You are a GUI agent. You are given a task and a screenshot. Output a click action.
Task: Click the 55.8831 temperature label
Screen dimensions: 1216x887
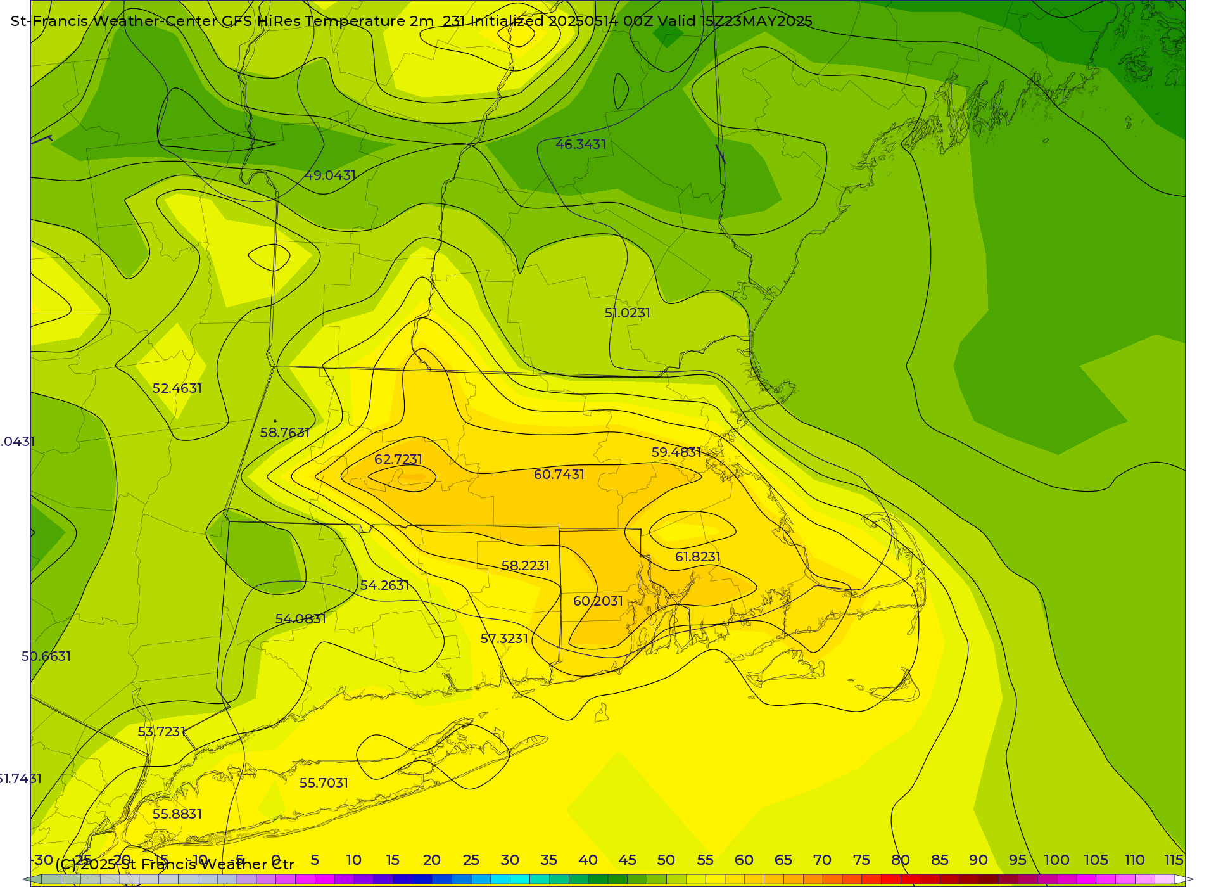tap(177, 814)
